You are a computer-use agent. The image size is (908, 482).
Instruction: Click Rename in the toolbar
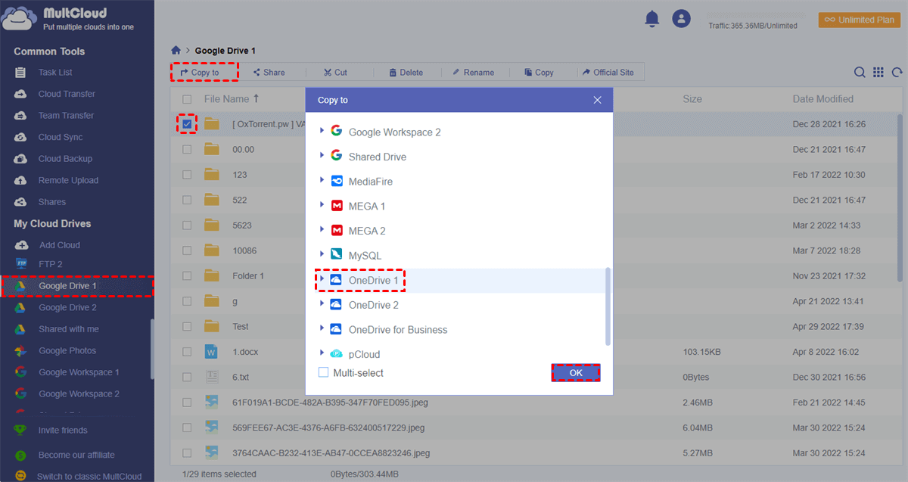point(473,73)
